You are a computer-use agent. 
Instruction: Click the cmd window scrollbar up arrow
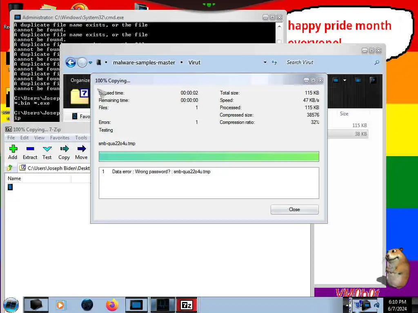(x=279, y=26)
